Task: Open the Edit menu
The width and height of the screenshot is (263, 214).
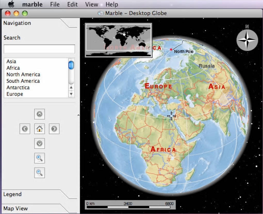Action: point(72,4)
